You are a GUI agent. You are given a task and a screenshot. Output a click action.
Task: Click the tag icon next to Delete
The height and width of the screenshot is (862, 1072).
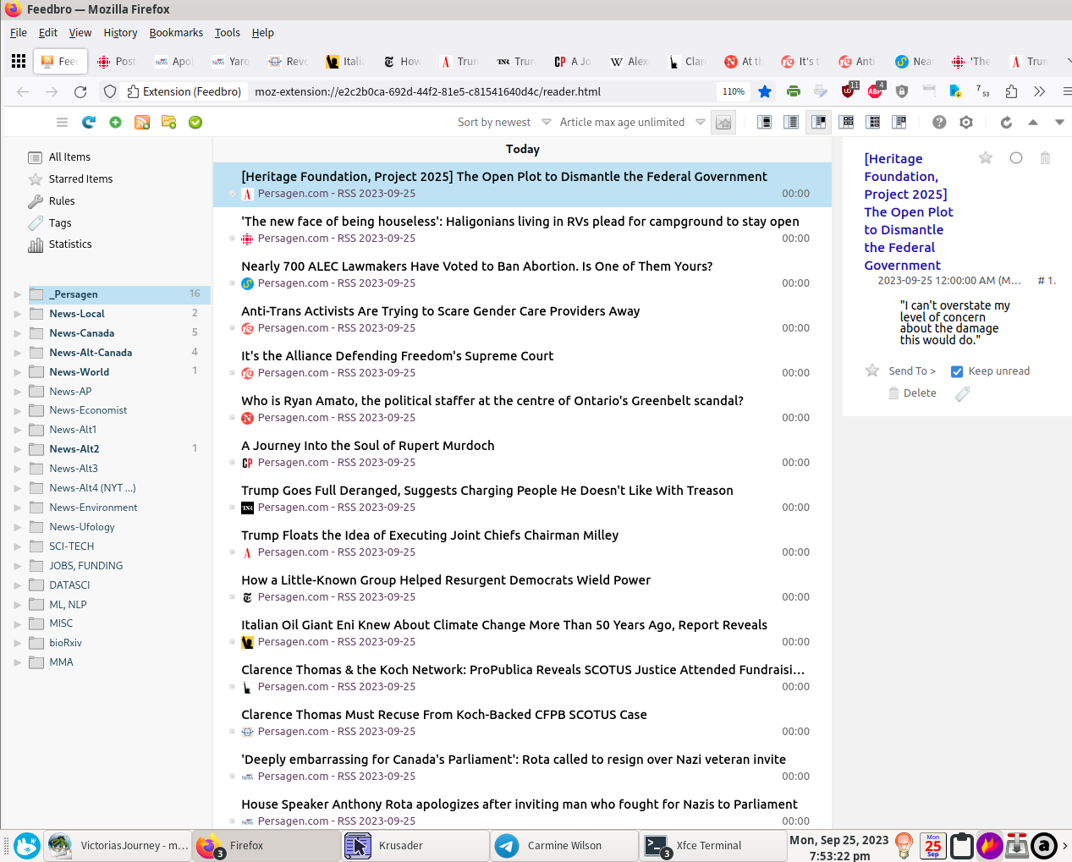click(x=962, y=393)
